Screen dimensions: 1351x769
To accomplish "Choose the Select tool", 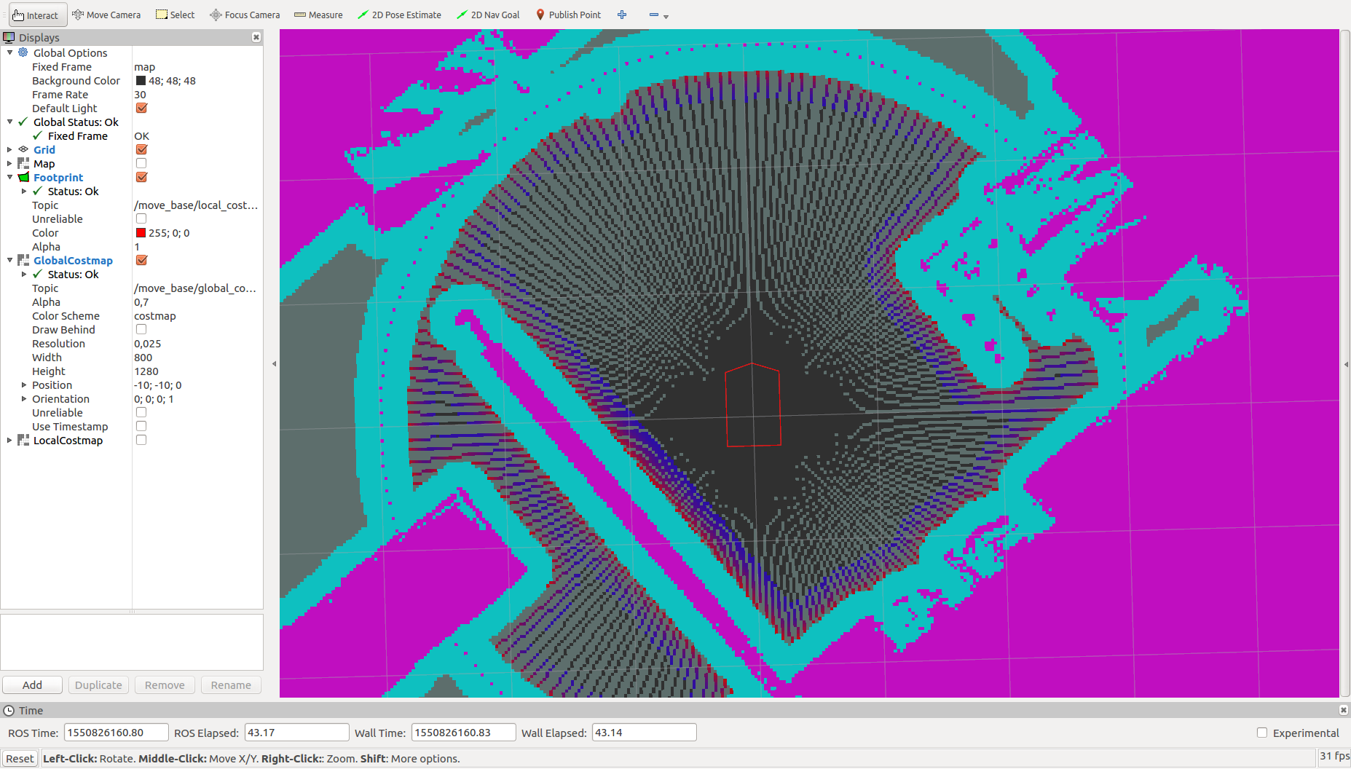I will (176, 15).
